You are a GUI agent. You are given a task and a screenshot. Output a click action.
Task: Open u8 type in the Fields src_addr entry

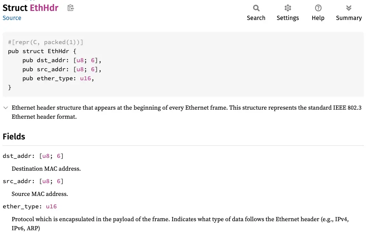pos(46,181)
